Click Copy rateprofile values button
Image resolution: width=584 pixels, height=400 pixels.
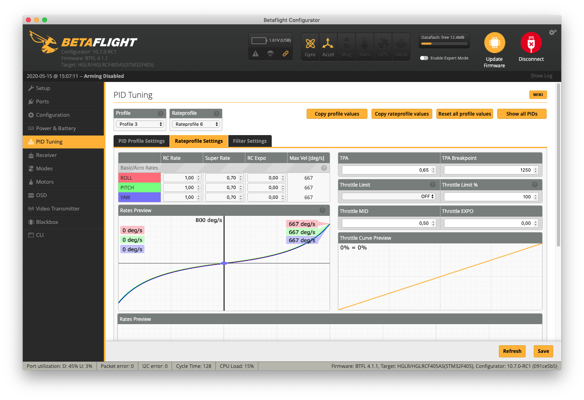[402, 114]
